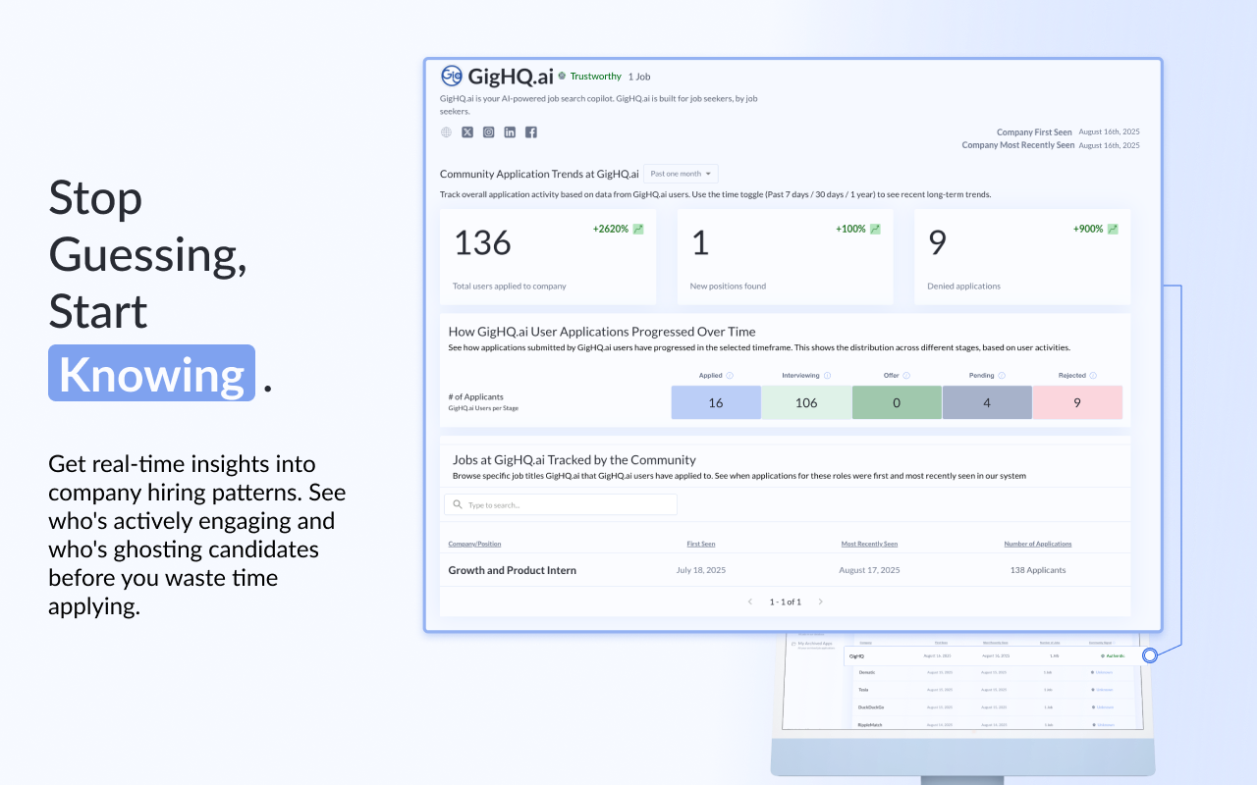Click the "138 Applicants" cell

pos(1038,570)
